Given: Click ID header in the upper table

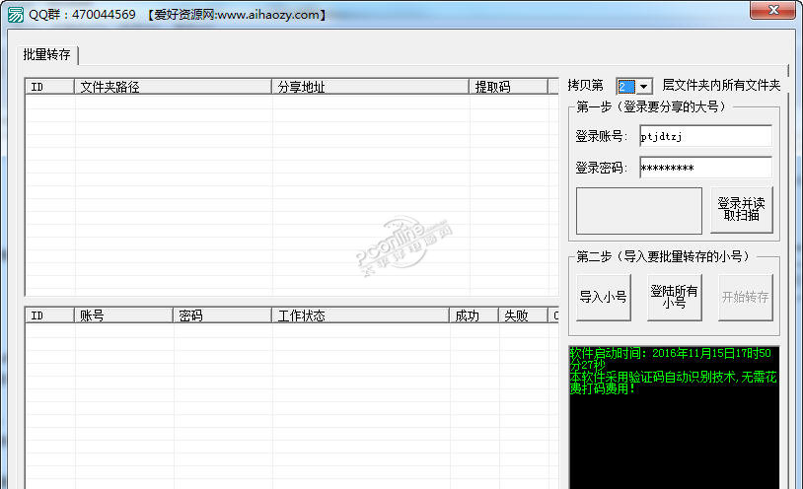Looking at the screenshot, I should click(x=49, y=87).
